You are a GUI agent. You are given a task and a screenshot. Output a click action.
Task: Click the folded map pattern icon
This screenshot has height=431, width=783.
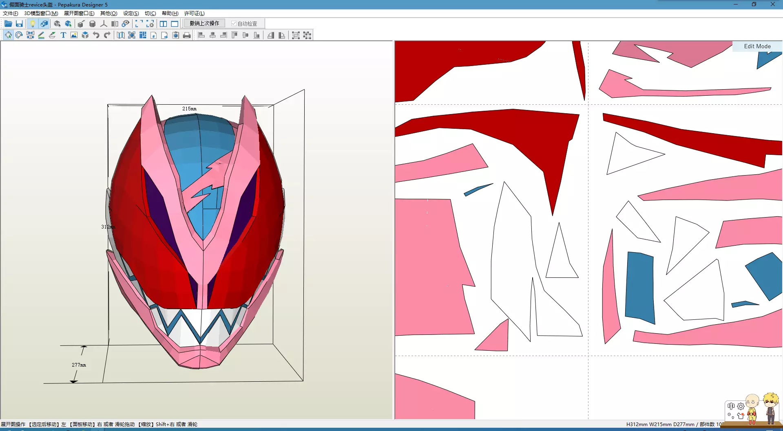[x=121, y=35]
